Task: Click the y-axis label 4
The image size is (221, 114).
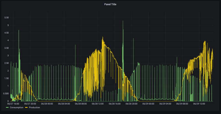Action: click(8, 41)
